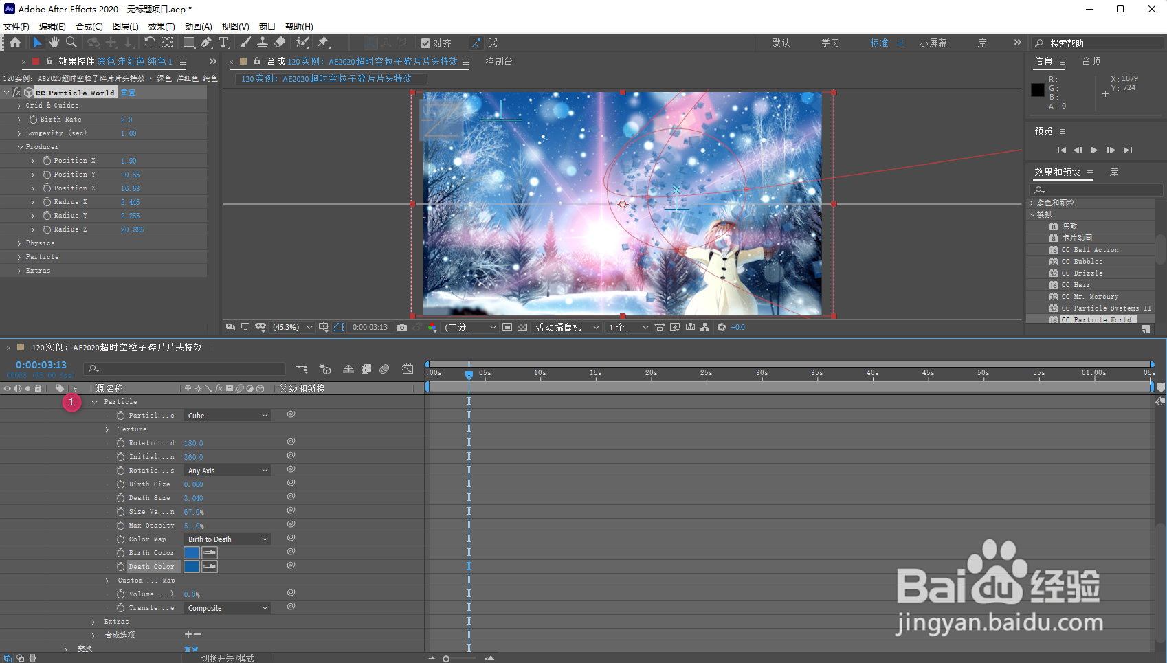Switch to the 学习 workspace
1167x663 pixels.
[830, 43]
